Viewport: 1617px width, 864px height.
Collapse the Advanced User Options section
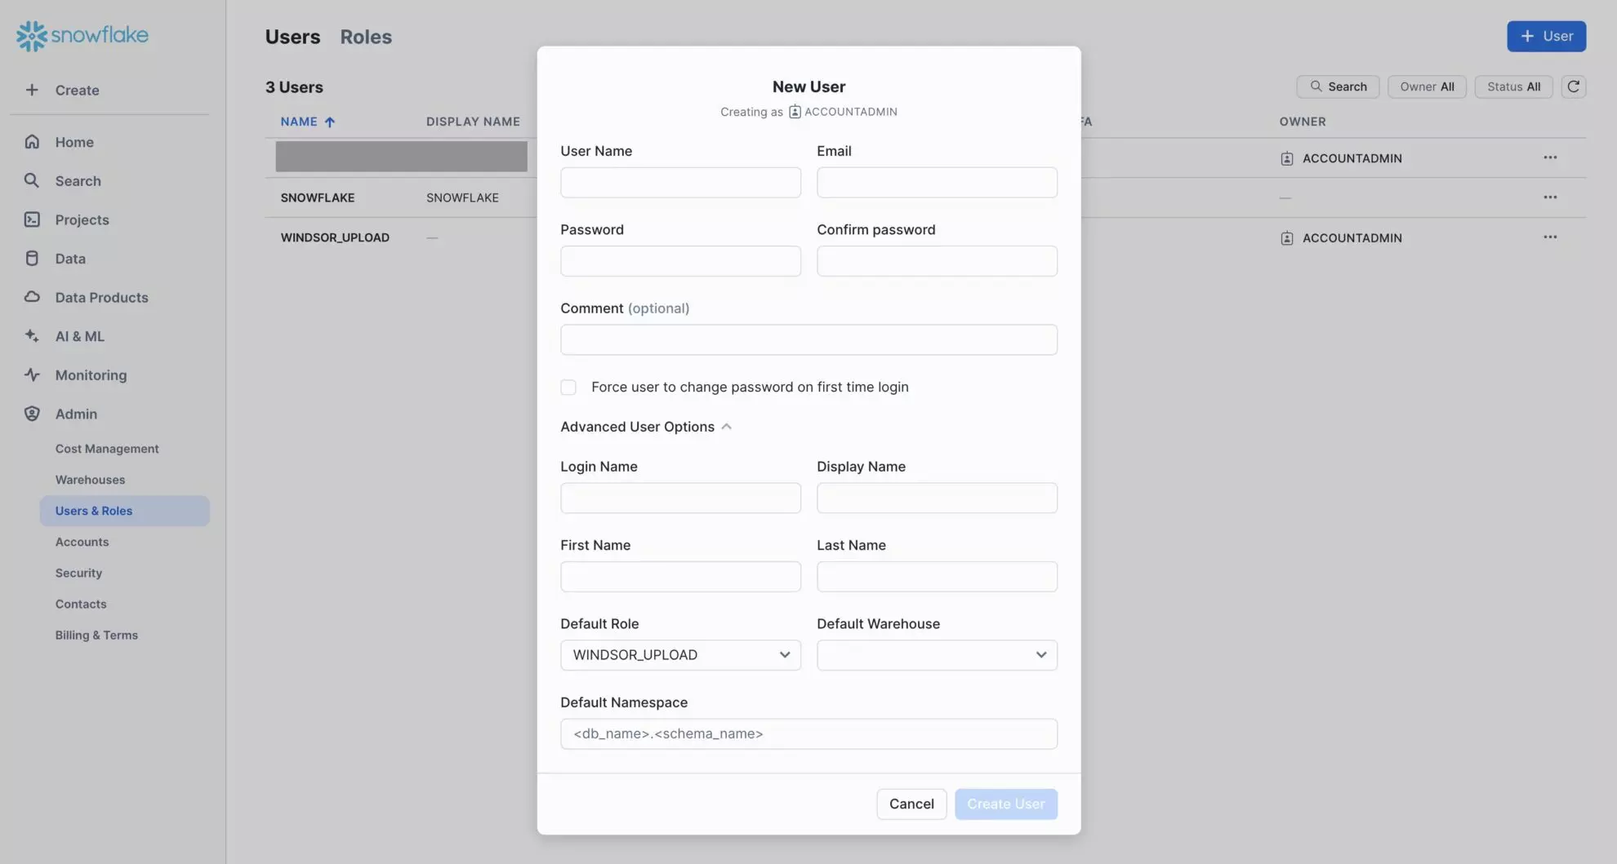(646, 427)
